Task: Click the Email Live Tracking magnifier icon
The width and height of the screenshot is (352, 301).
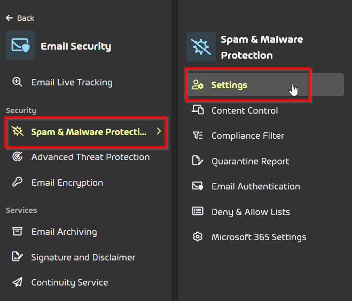Action: [17, 82]
